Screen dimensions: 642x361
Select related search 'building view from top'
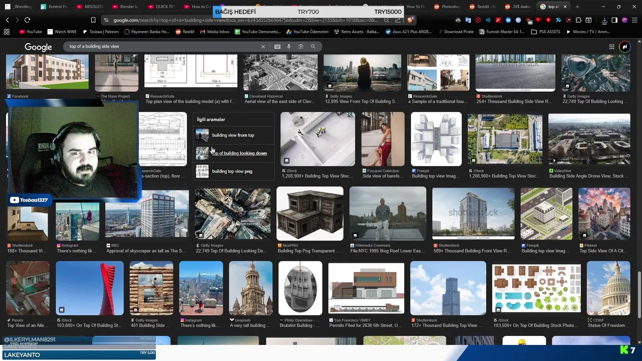pyautogui.click(x=234, y=135)
